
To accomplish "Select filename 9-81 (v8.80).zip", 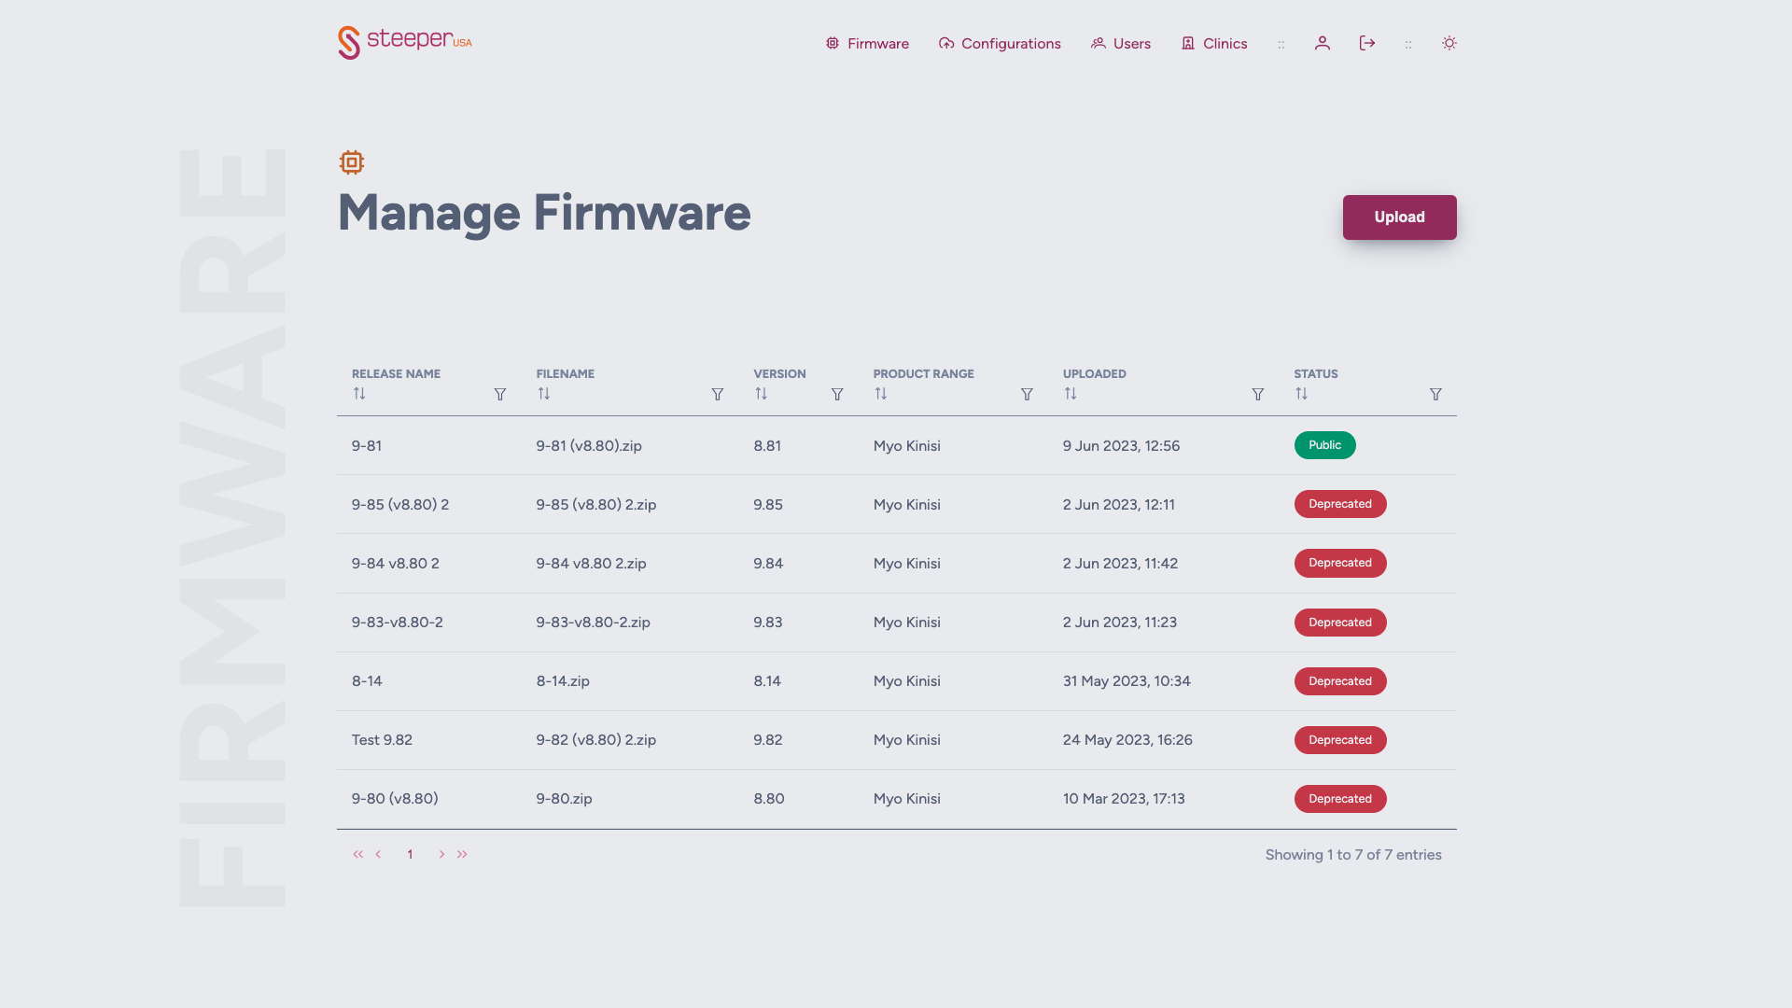I will tap(589, 446).
